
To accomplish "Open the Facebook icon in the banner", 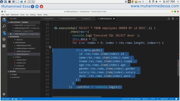I will (33, 6).
